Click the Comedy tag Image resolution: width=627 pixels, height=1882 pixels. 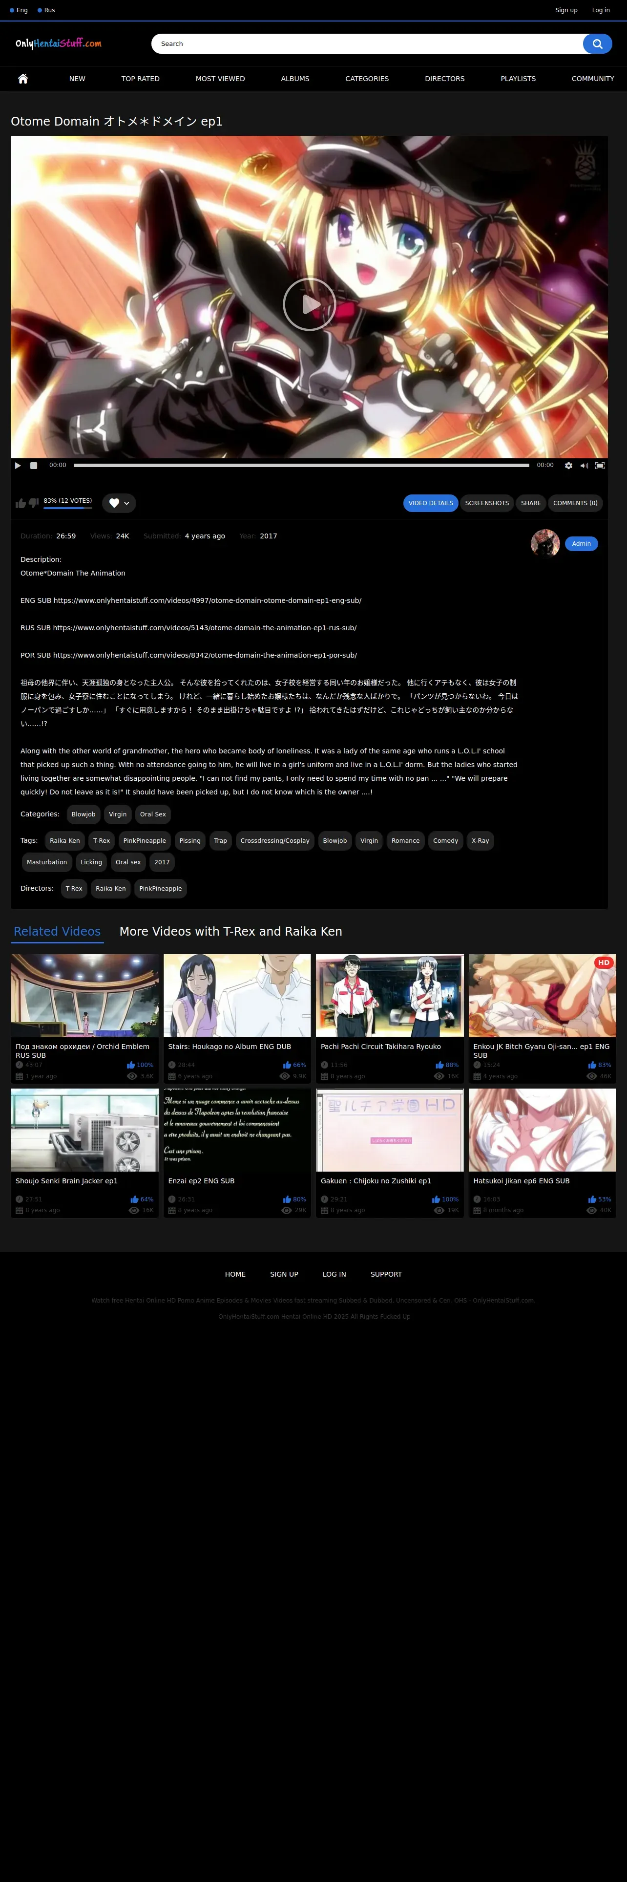445,841
